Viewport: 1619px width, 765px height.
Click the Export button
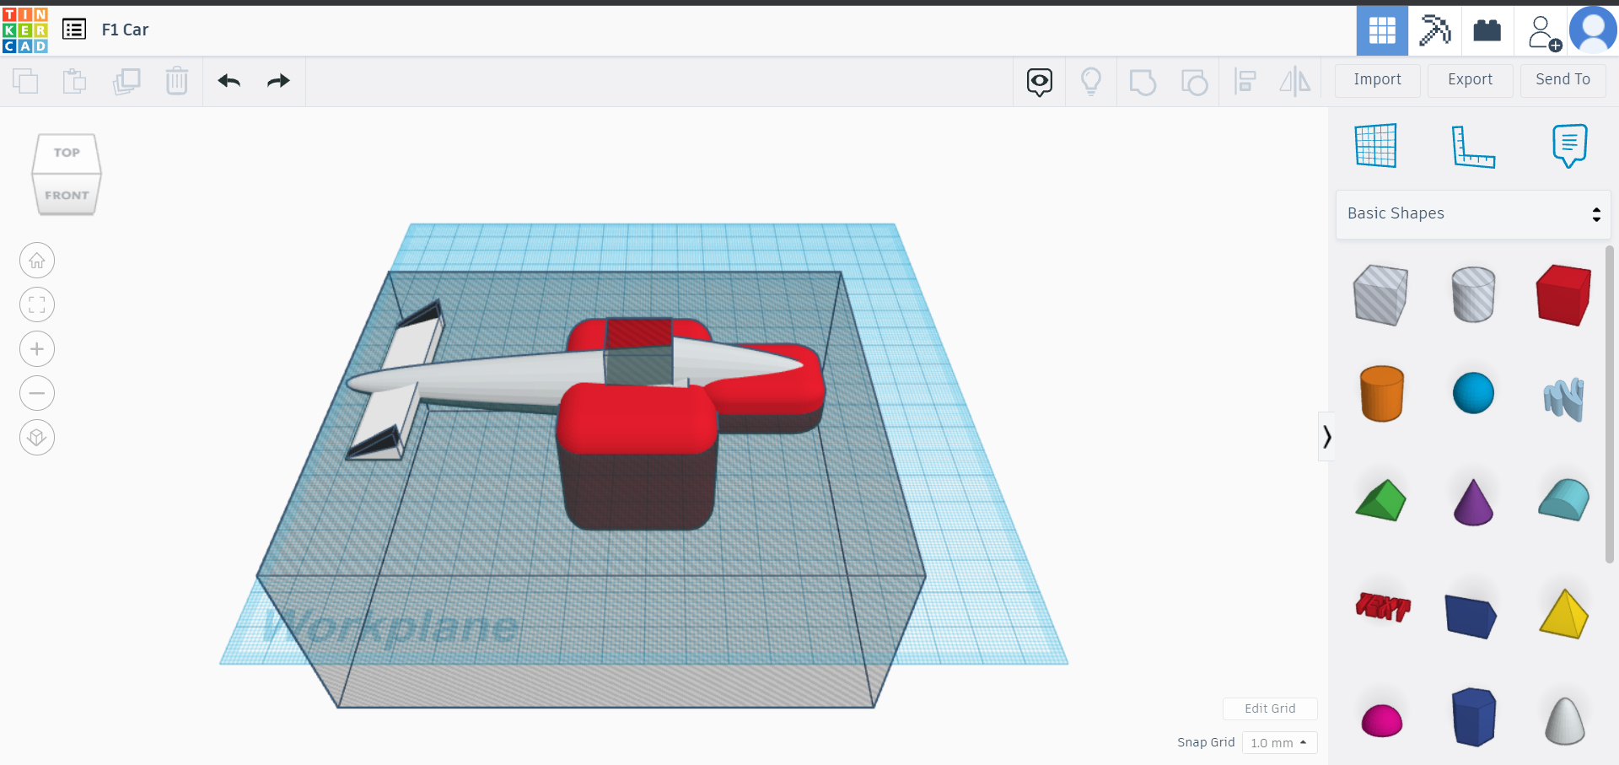pyautogui.click(x=1471, y=80)
